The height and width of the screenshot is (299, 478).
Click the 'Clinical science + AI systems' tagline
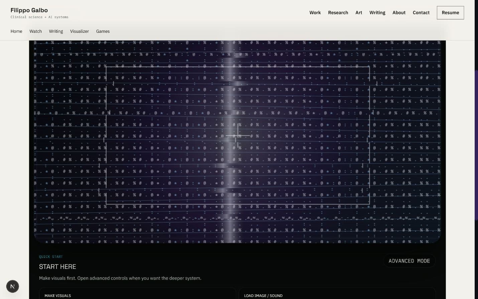click(39, 17)
